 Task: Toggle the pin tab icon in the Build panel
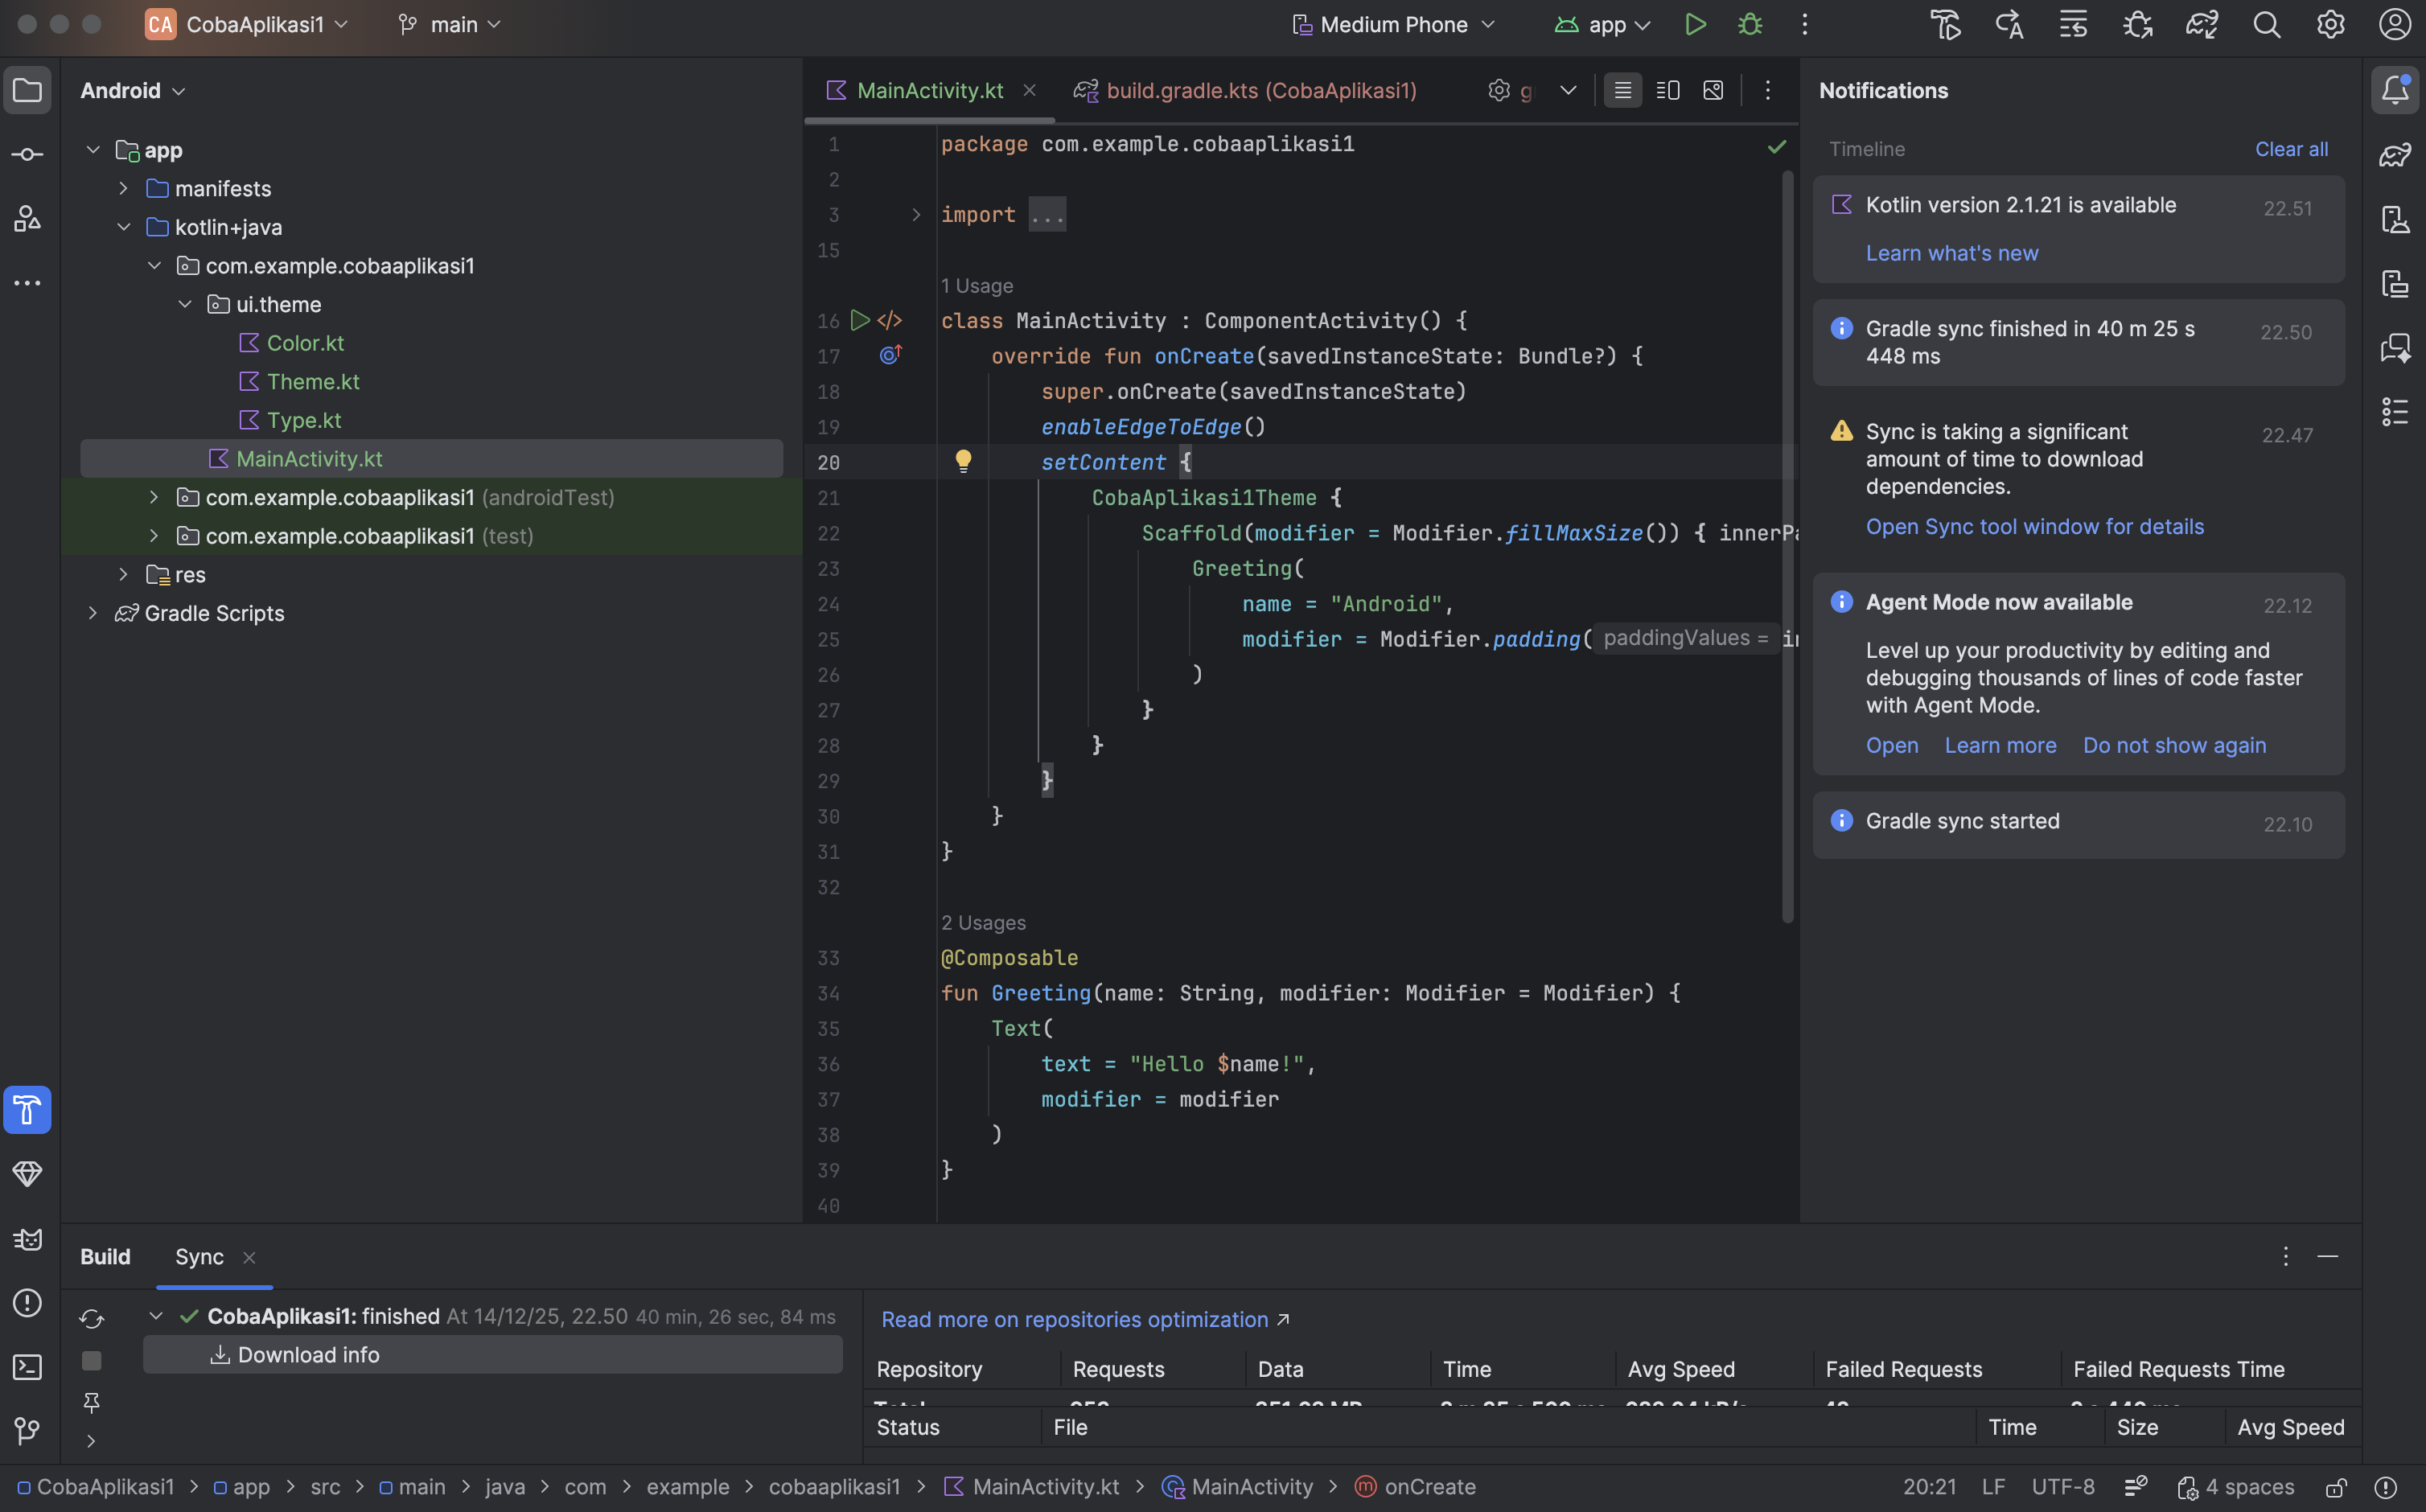pyautogui.click(x=91, y=1402)
